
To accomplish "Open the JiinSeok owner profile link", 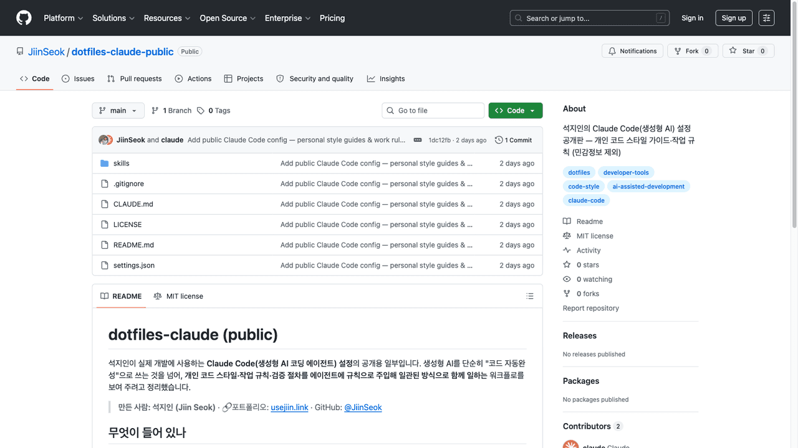I will (46, 52).
